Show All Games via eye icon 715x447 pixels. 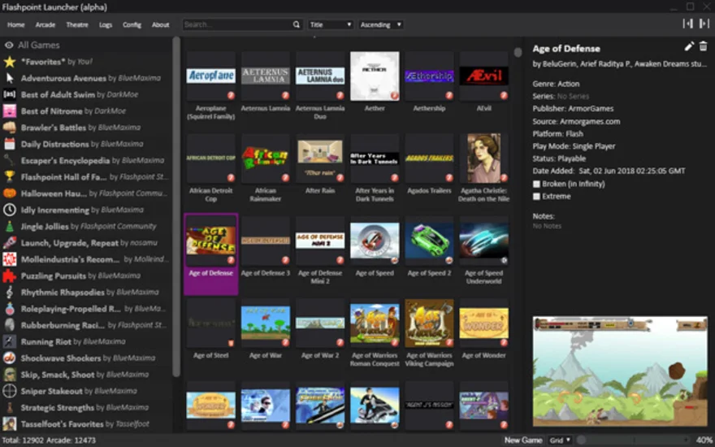[9, 46]
